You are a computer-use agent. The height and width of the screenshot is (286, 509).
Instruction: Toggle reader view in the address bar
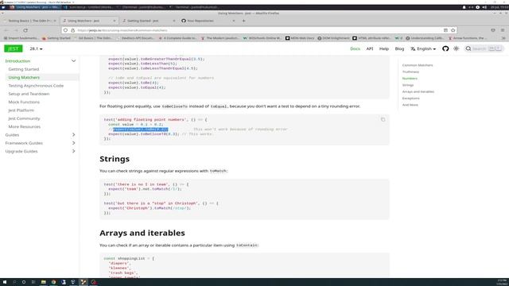tap(445, 30)
